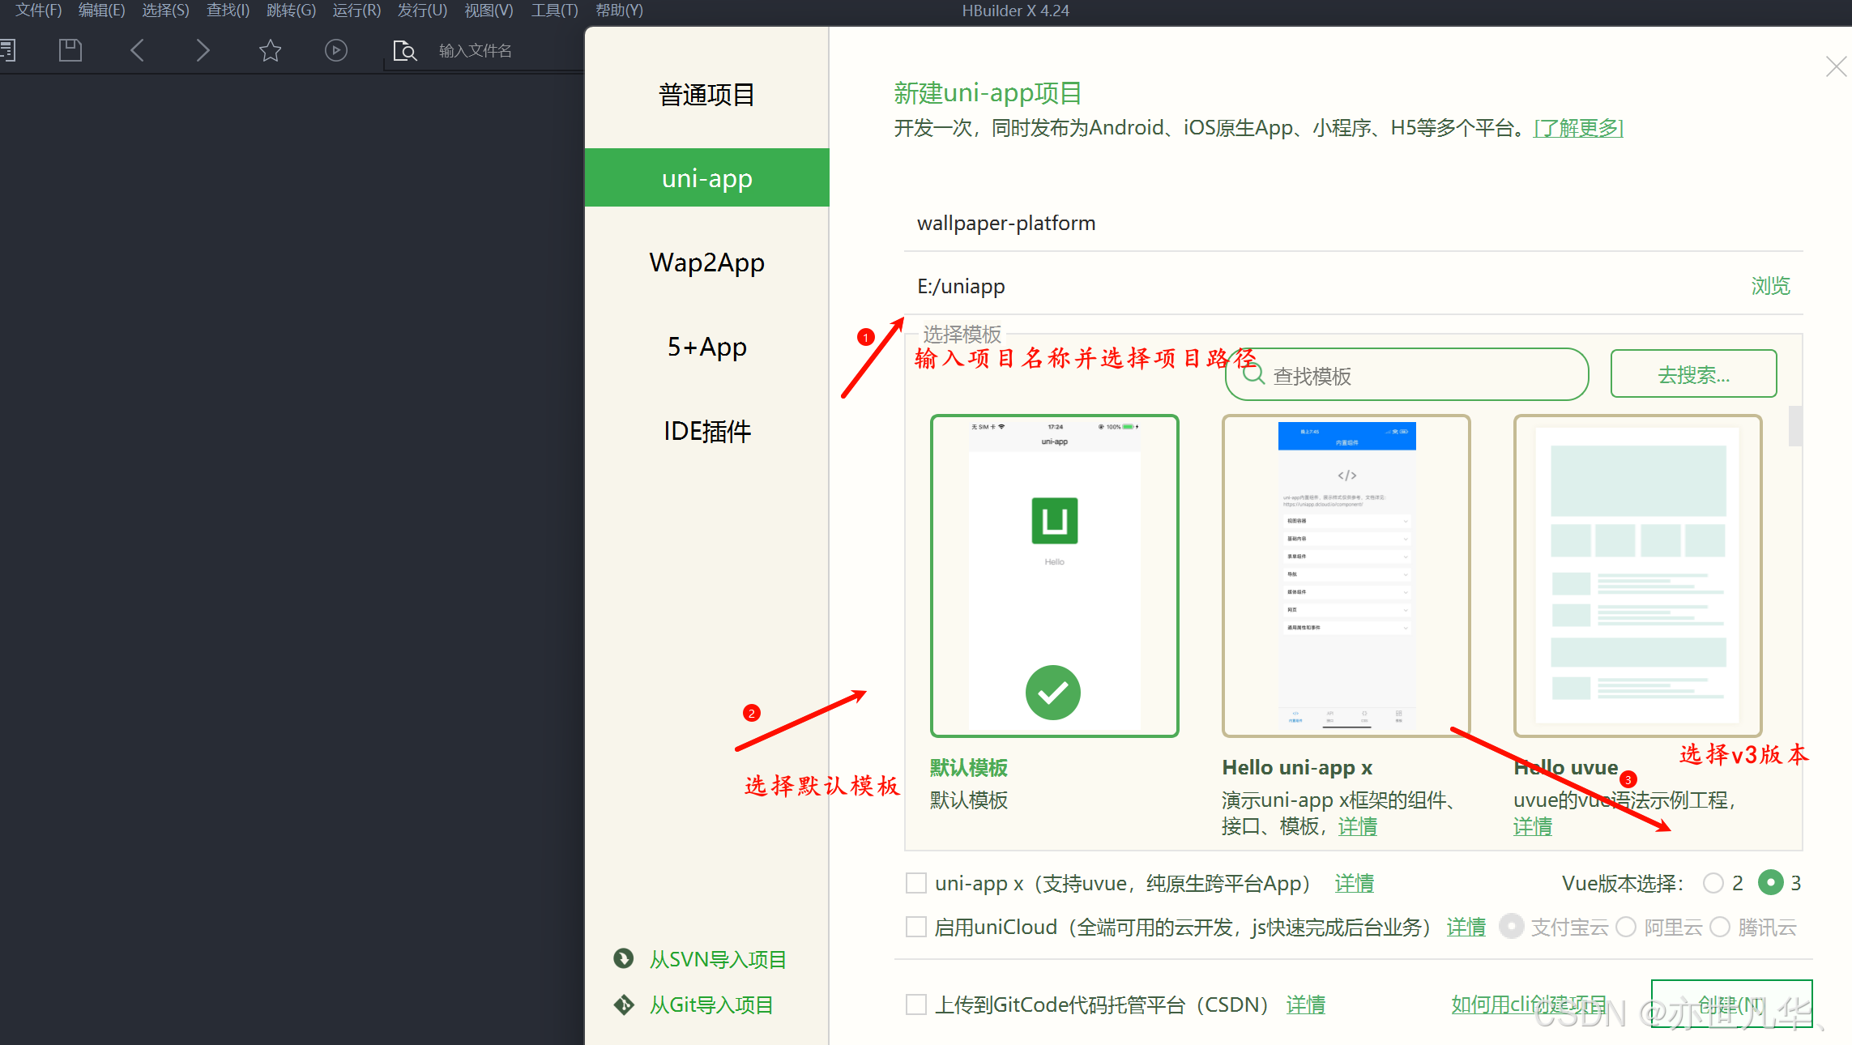Open 详情 link beside GitCode upload option
Image resolution: width=1852 pixels, height=1045 pixels.
point(1306,1004)
